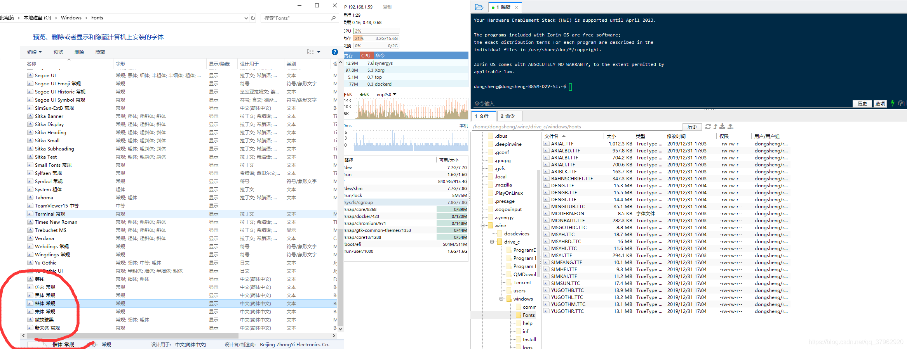907x349 pixels.
Task: Open the address bar history dropdown
Action: pyautogui.click(x=246, y=18)
